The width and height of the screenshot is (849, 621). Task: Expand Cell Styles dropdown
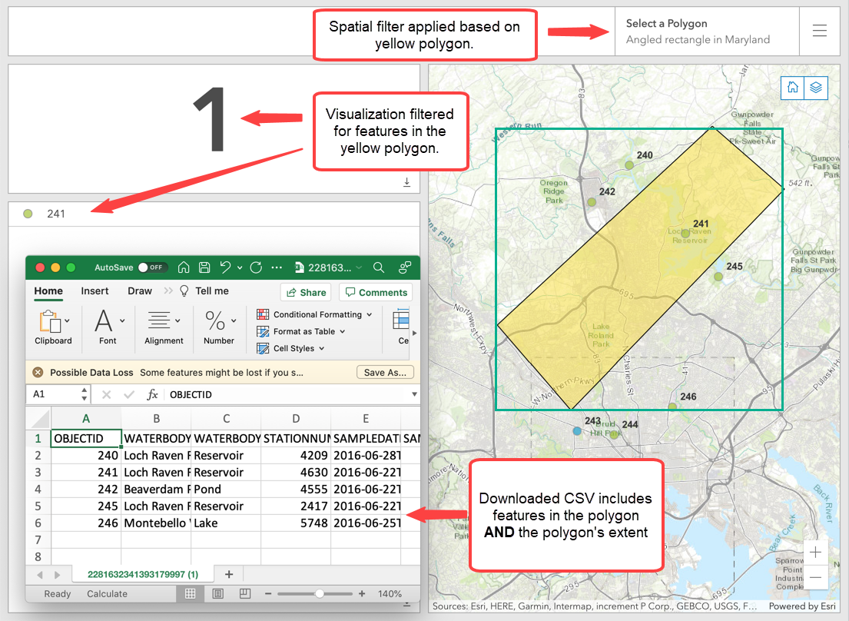[322, 348]
